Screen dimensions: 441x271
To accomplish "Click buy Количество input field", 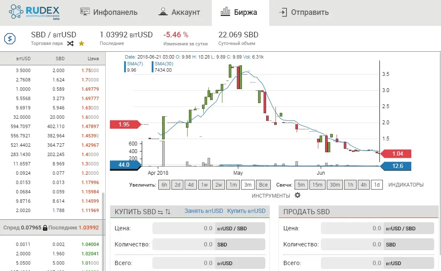I will pos(183,244).
